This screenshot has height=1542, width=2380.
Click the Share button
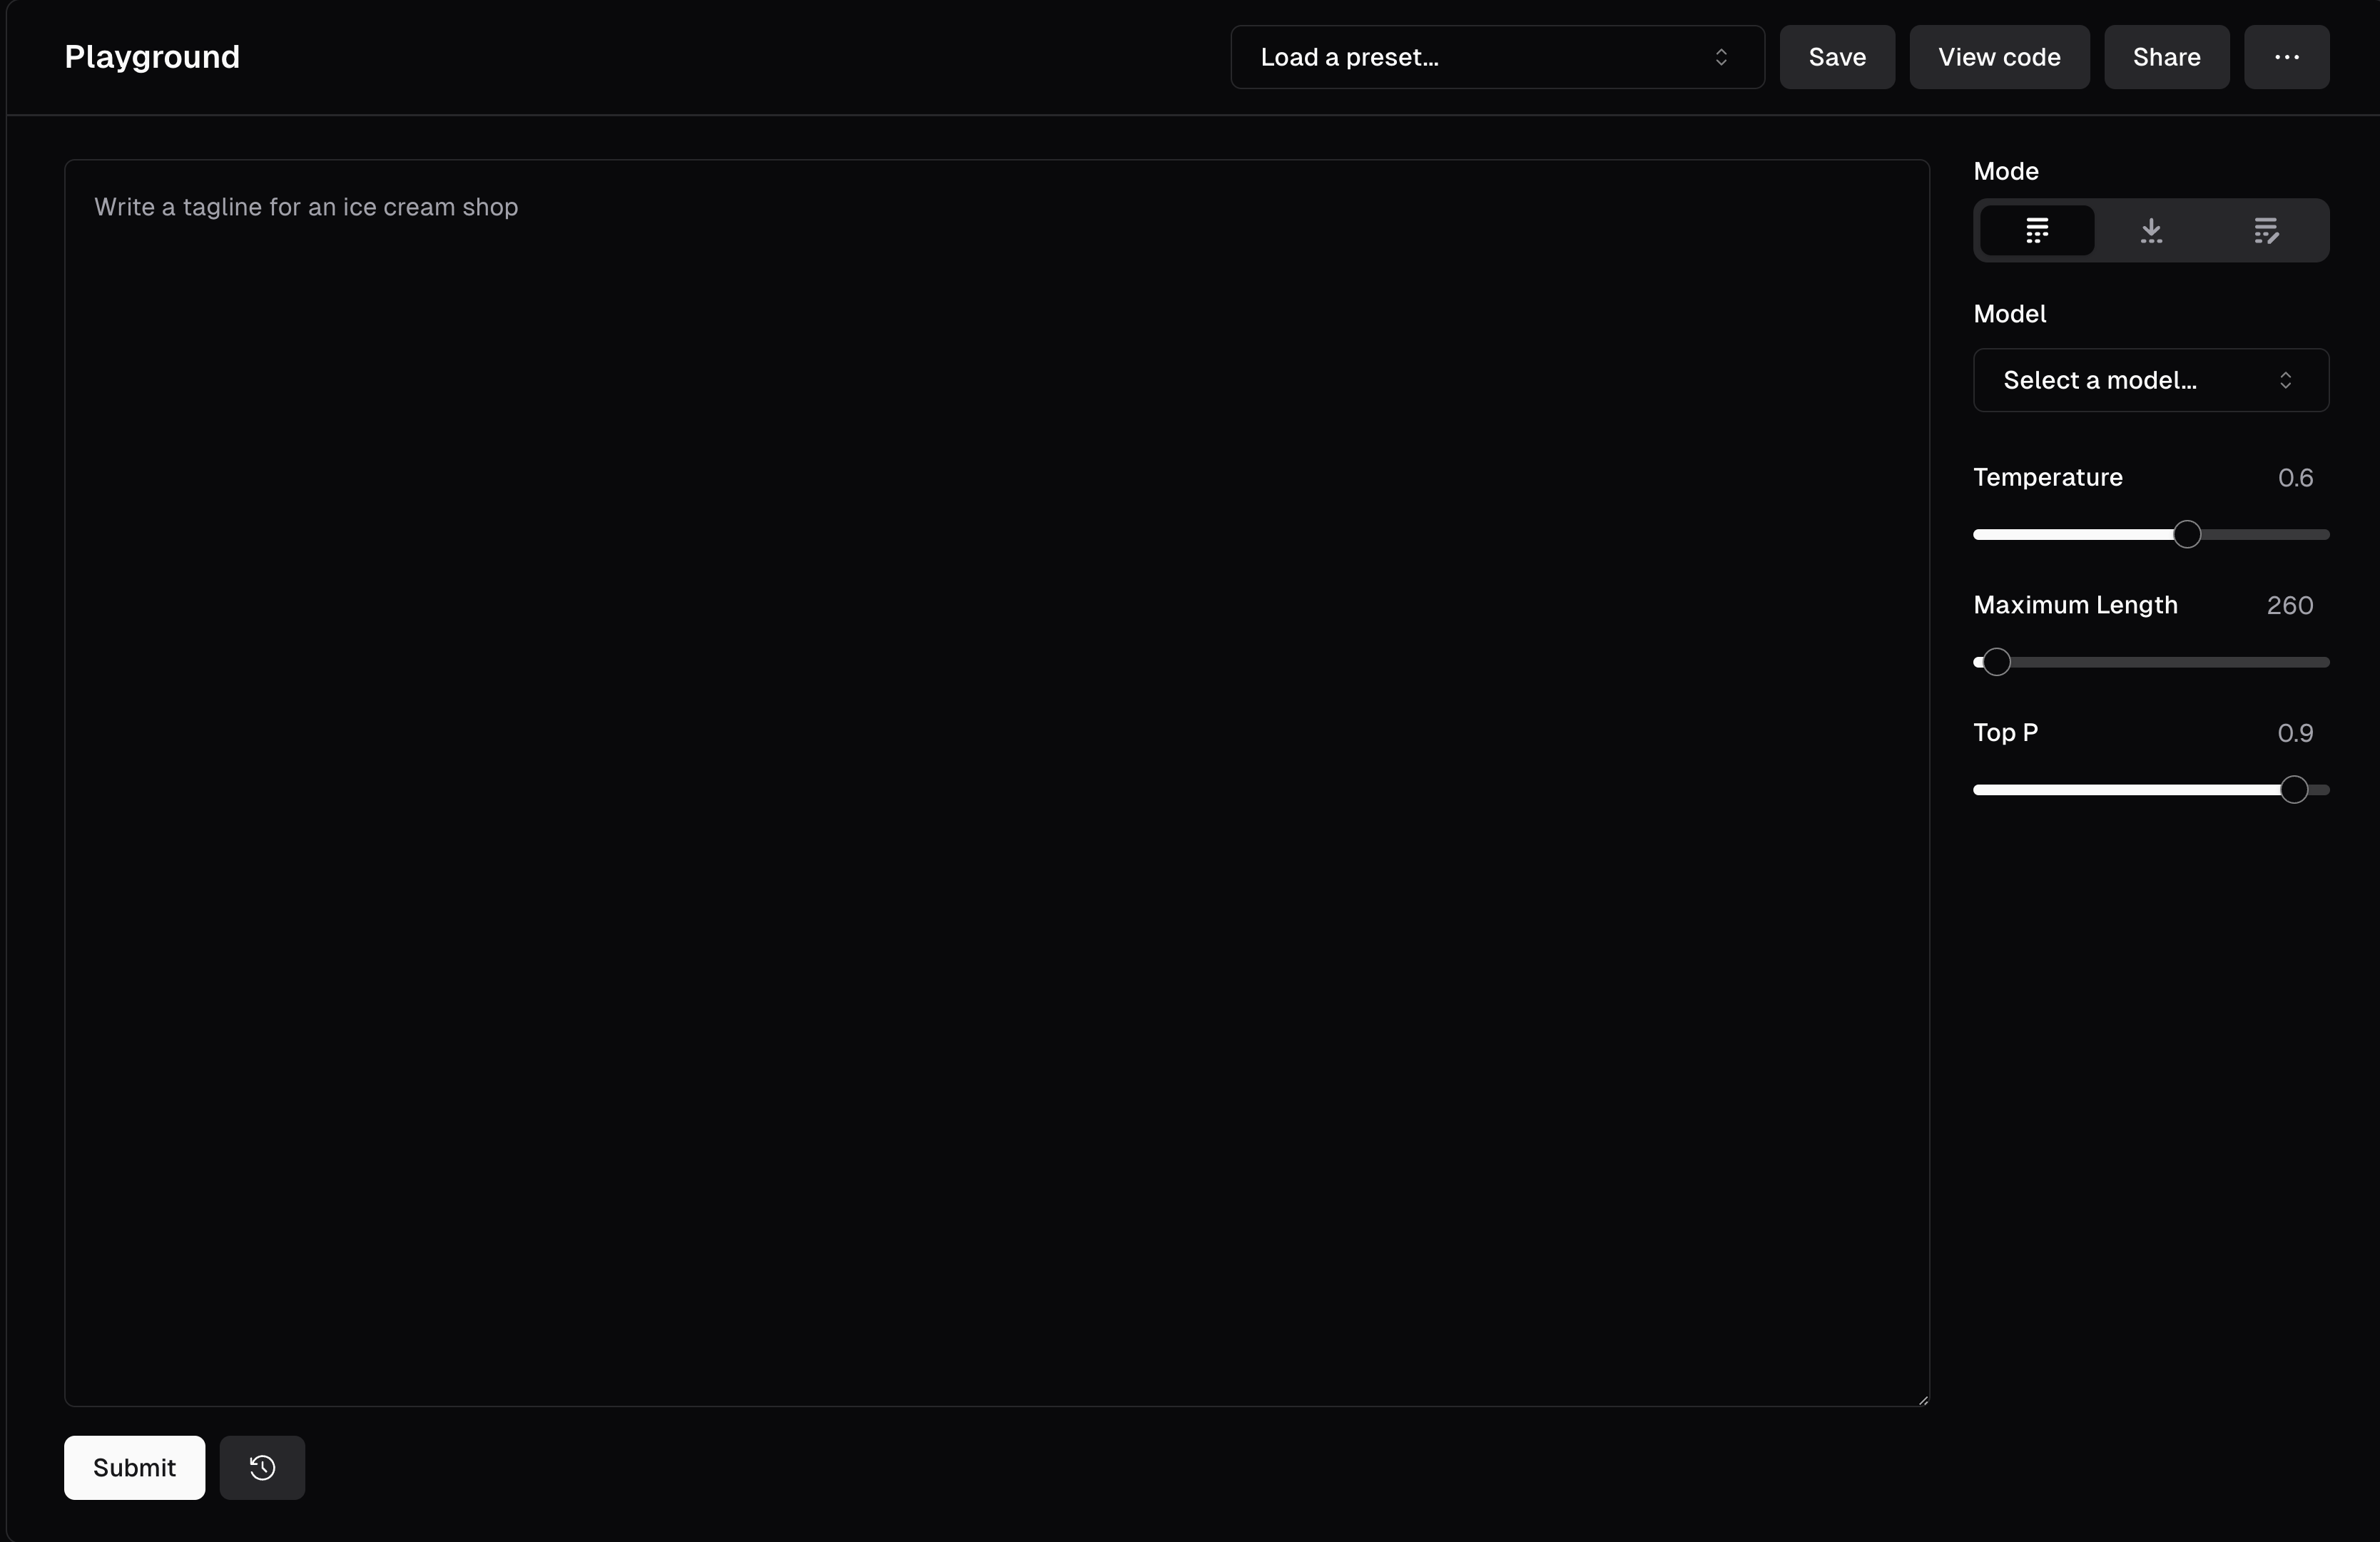(2166, 57)
